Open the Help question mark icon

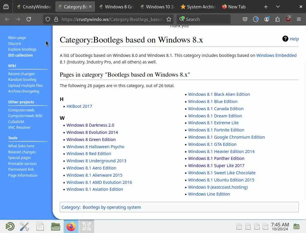point(285,39)
